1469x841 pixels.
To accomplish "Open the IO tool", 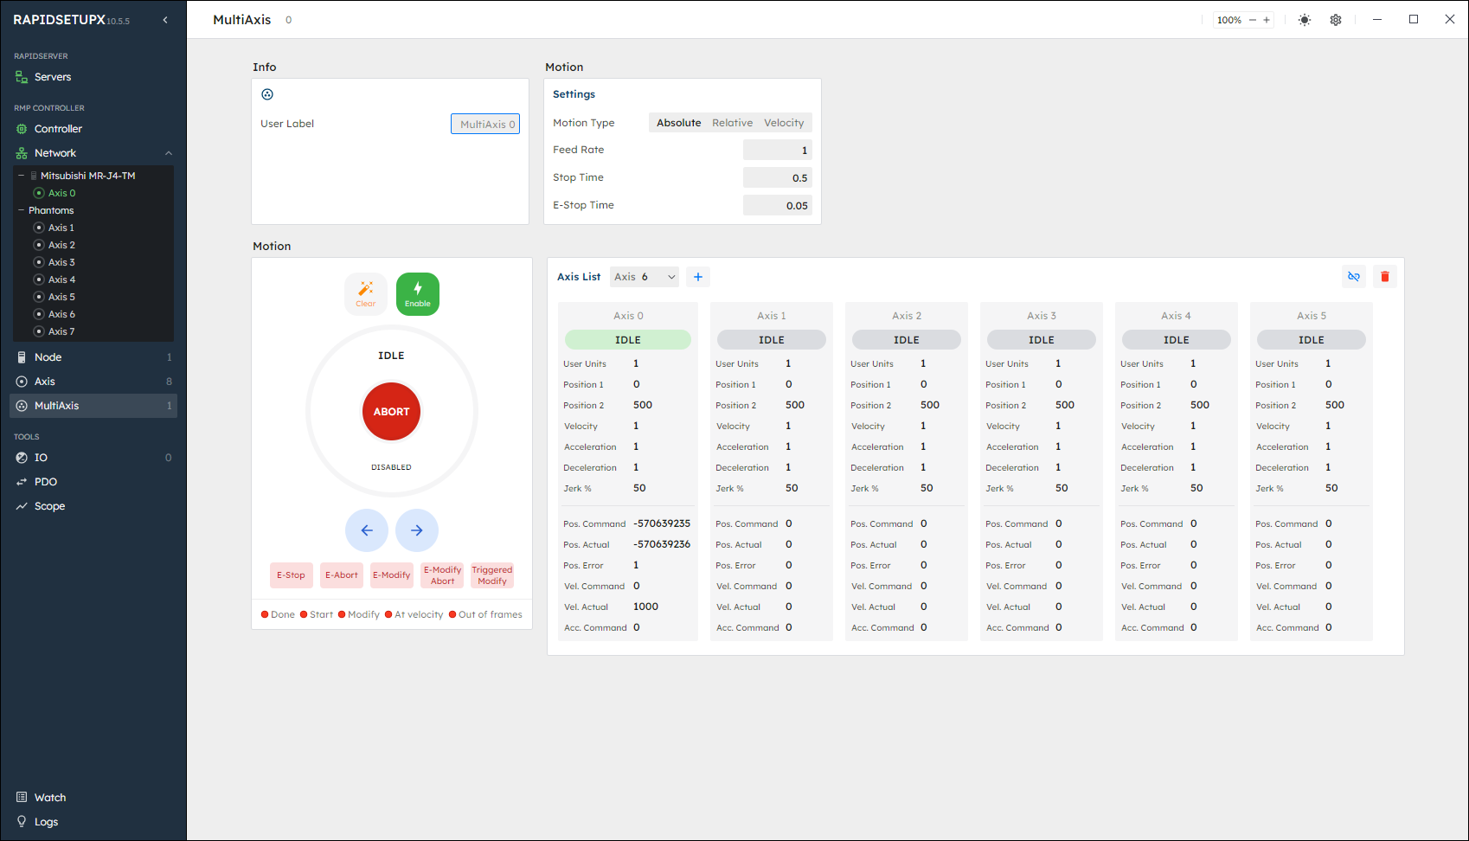I will tap(93, 458).
